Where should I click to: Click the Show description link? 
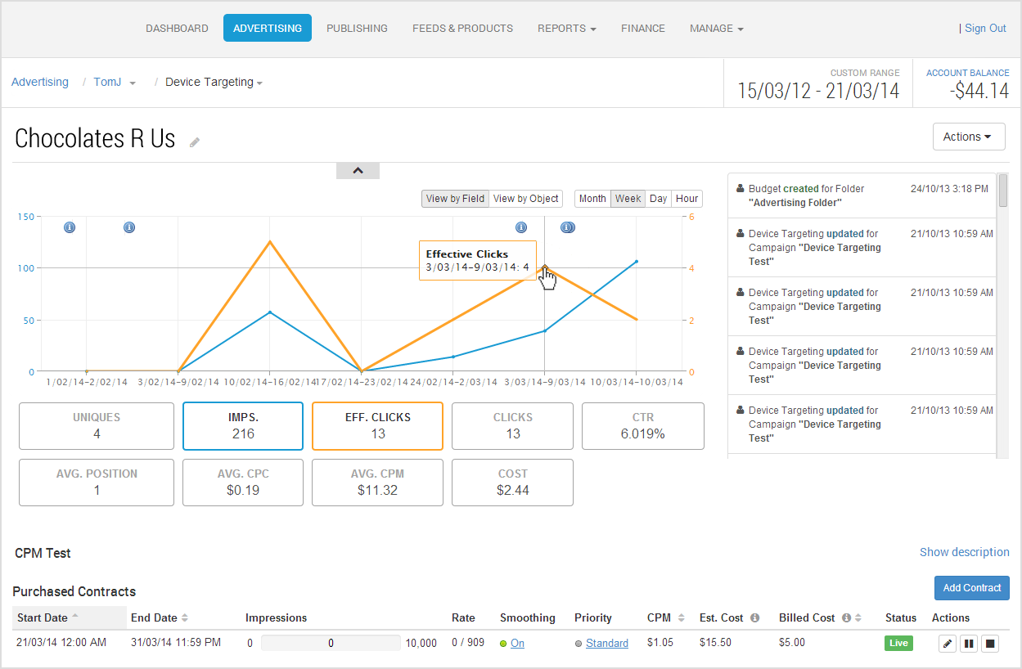point(965,552)
